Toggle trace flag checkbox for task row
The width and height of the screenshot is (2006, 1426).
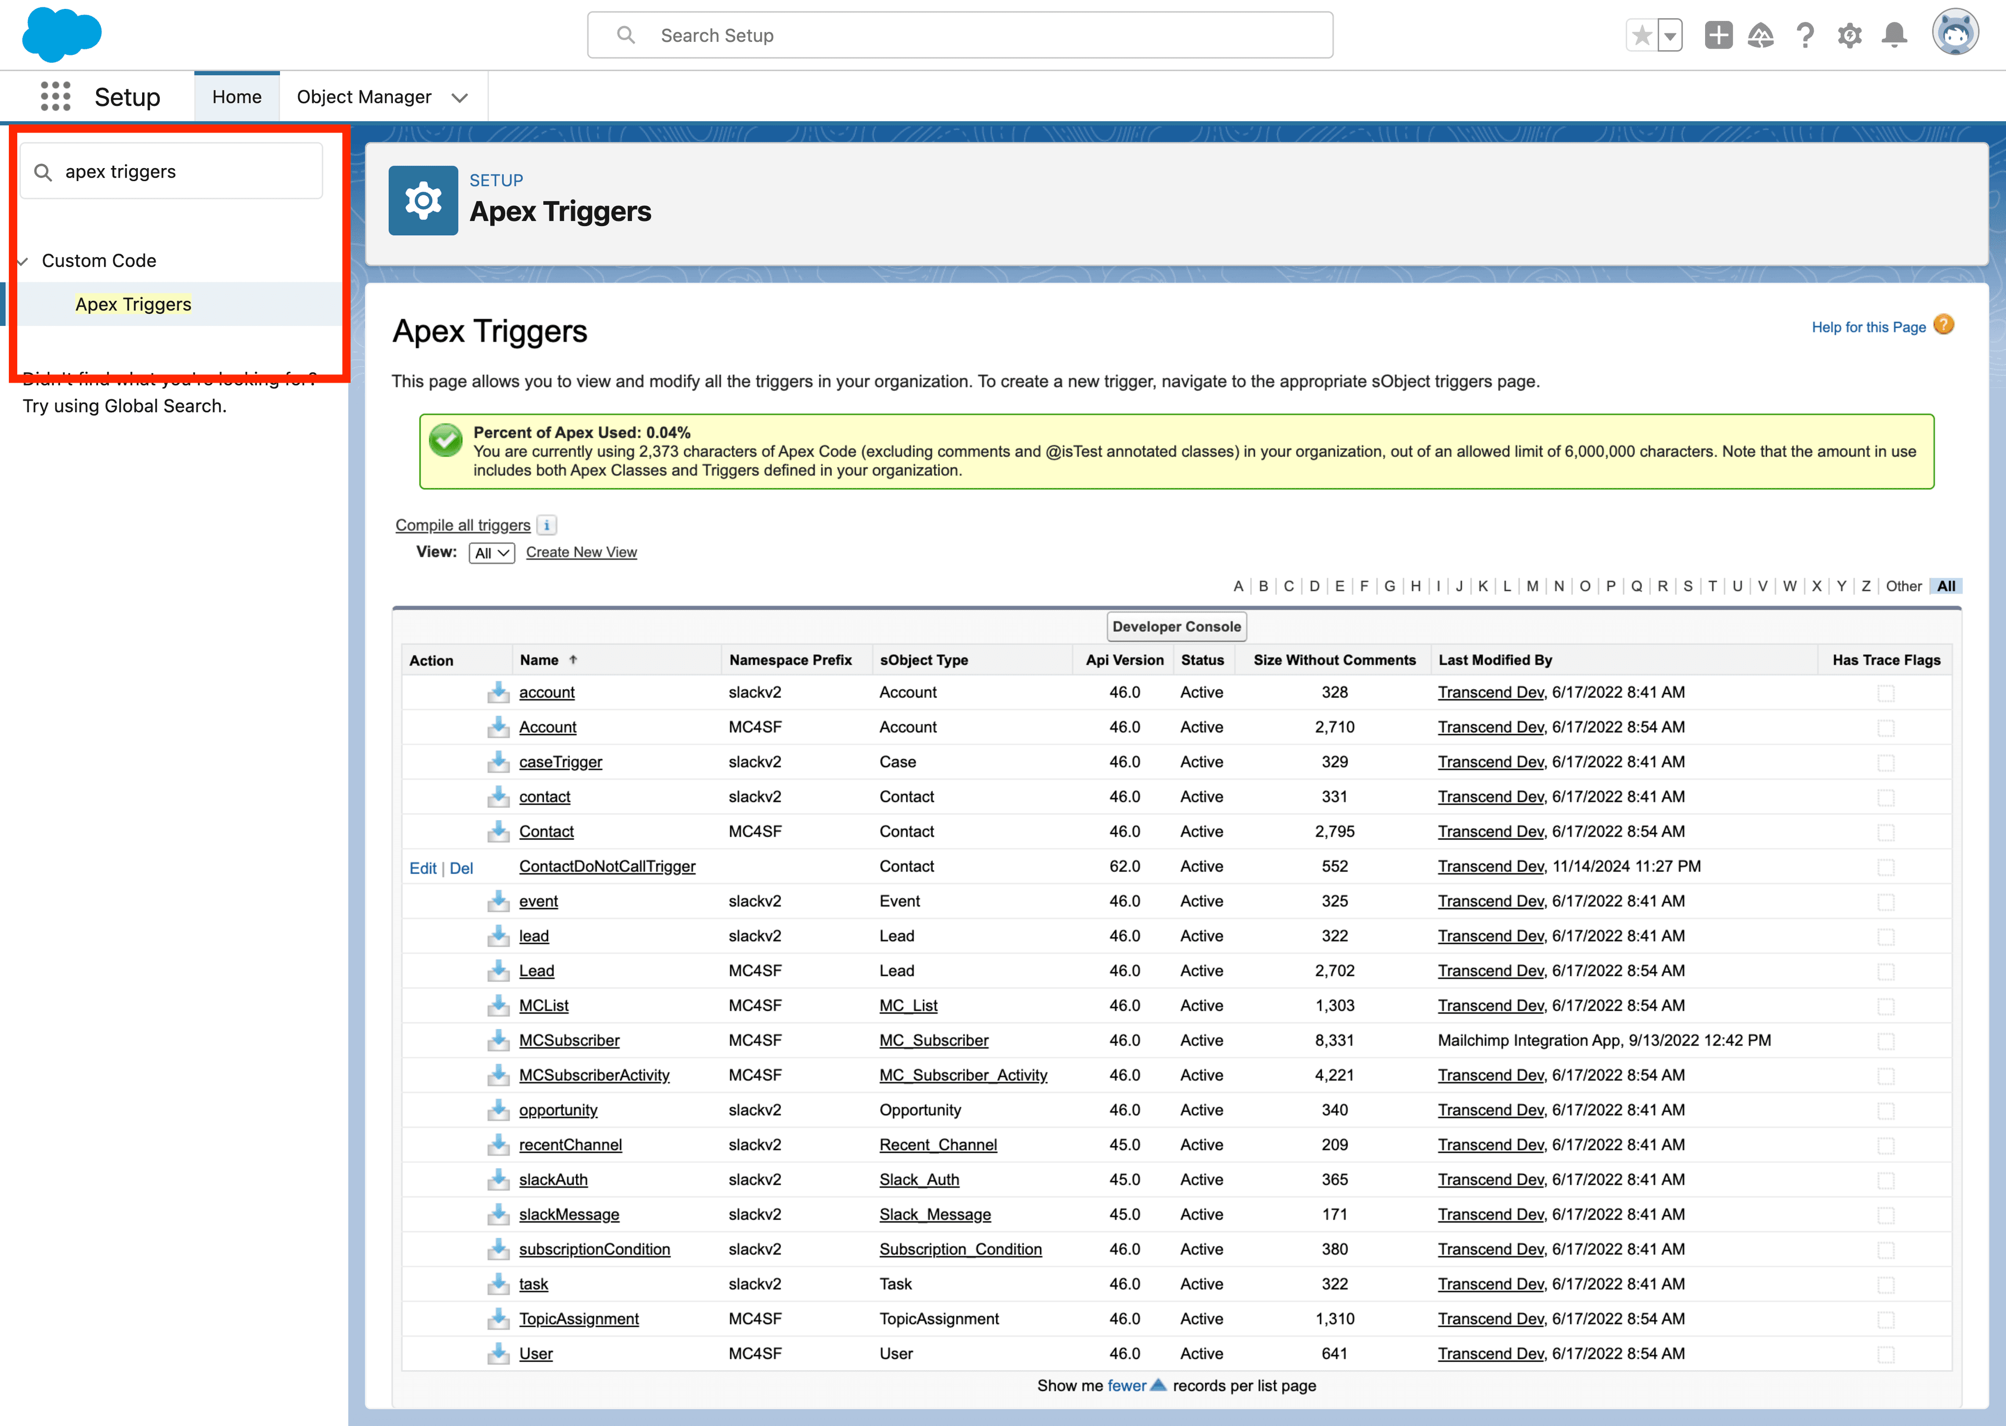coord(1886,1284)
